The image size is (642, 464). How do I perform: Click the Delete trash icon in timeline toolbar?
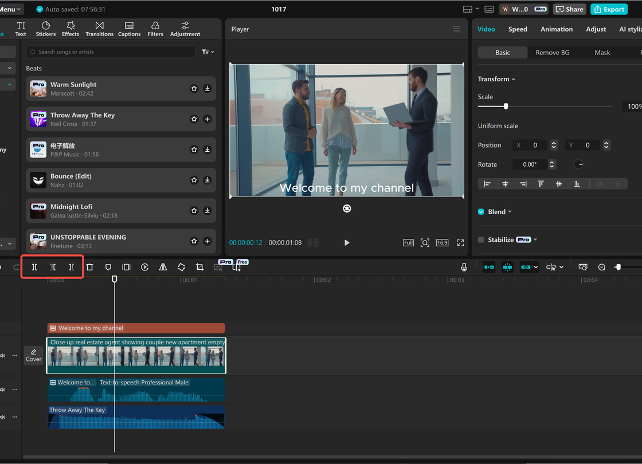(89, 267)
